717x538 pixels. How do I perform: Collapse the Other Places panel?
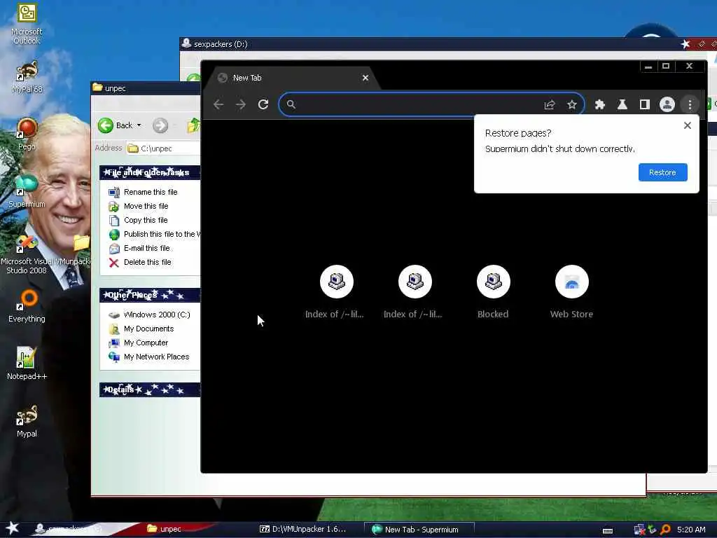click(150, 295)
